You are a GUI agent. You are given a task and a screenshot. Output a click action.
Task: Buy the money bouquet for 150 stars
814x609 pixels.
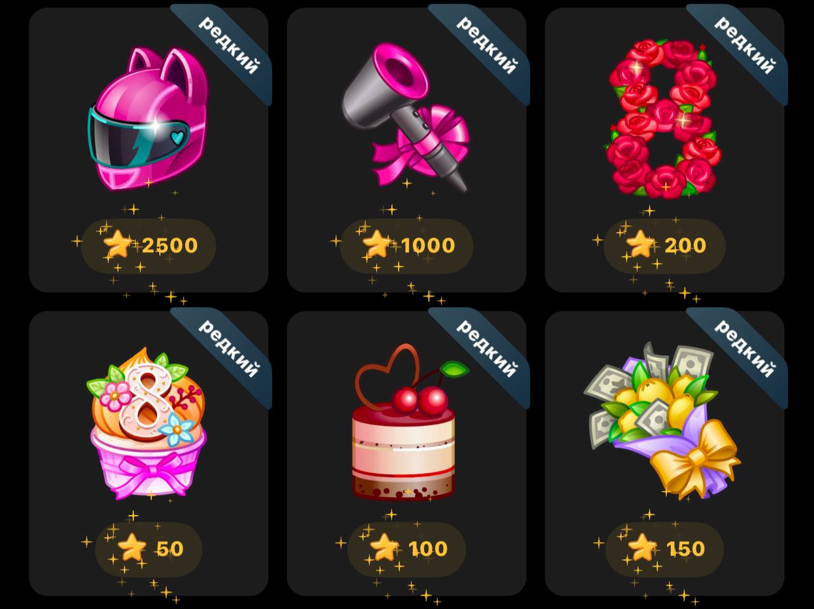(x=665, y=549)
